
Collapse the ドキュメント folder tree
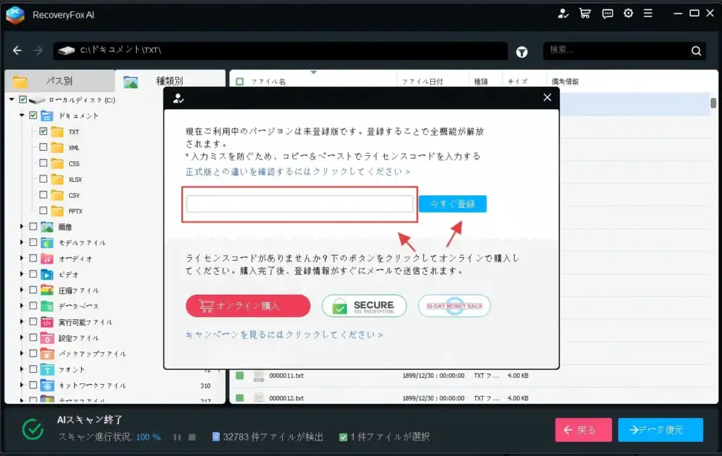(21, 115)
